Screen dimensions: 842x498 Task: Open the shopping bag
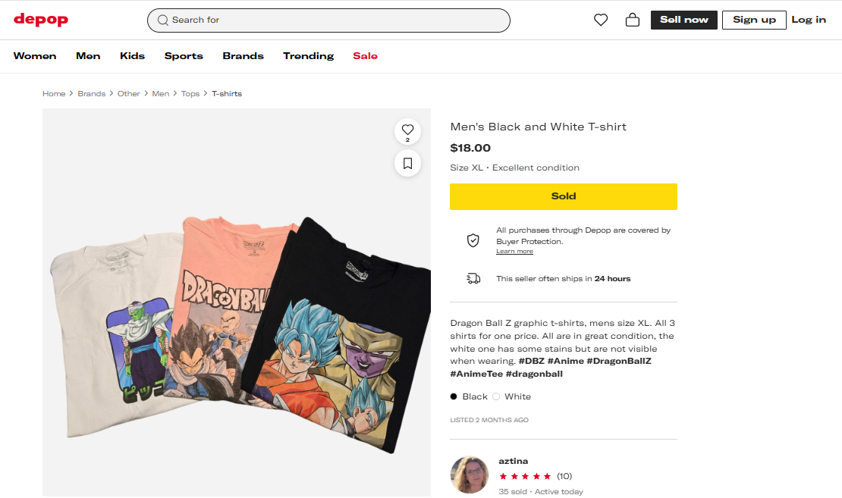click(x=633, y=20)
